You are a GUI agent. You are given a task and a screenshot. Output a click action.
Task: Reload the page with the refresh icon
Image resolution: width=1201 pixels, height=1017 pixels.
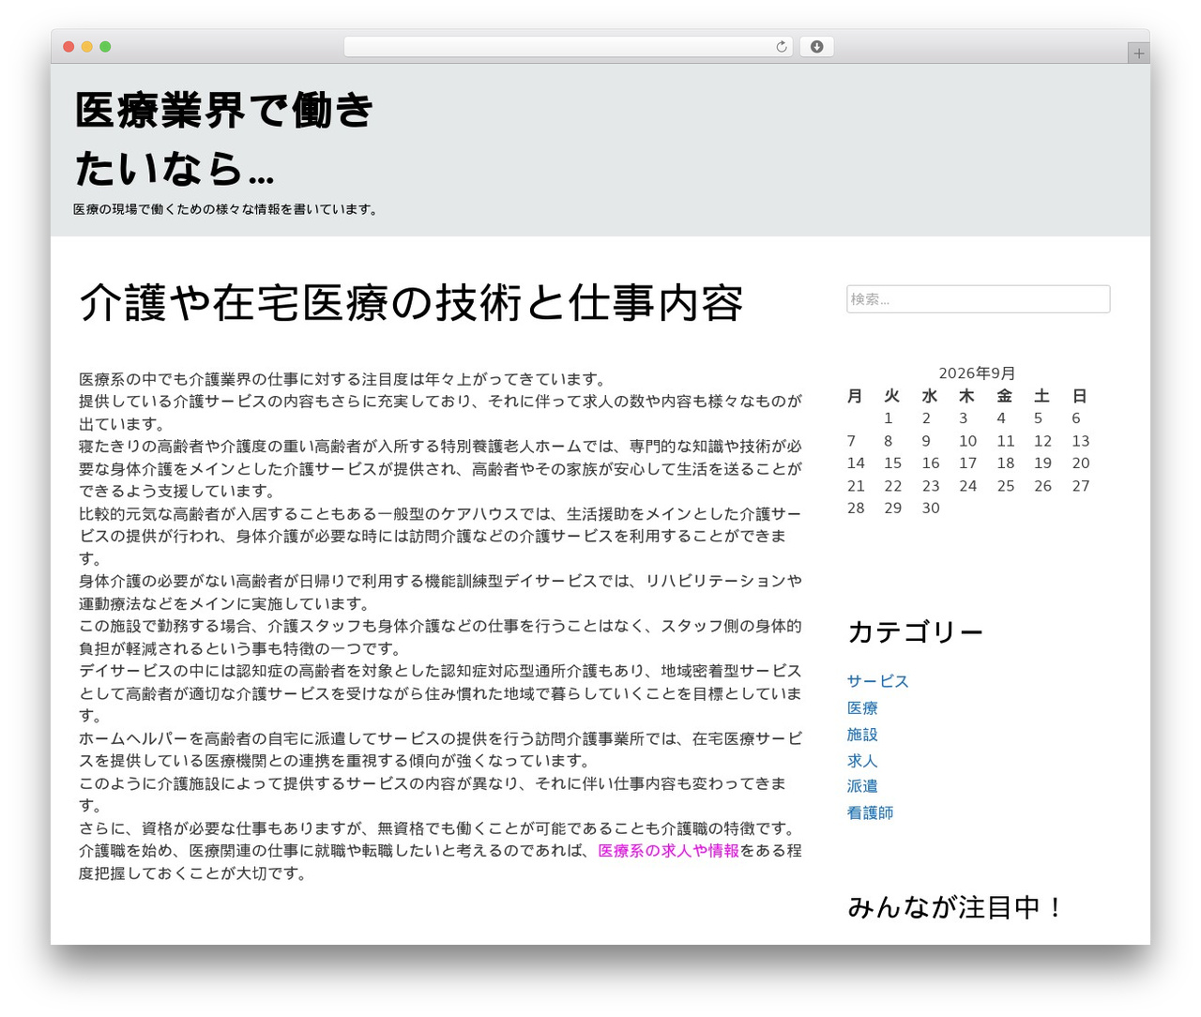point(781,47)
